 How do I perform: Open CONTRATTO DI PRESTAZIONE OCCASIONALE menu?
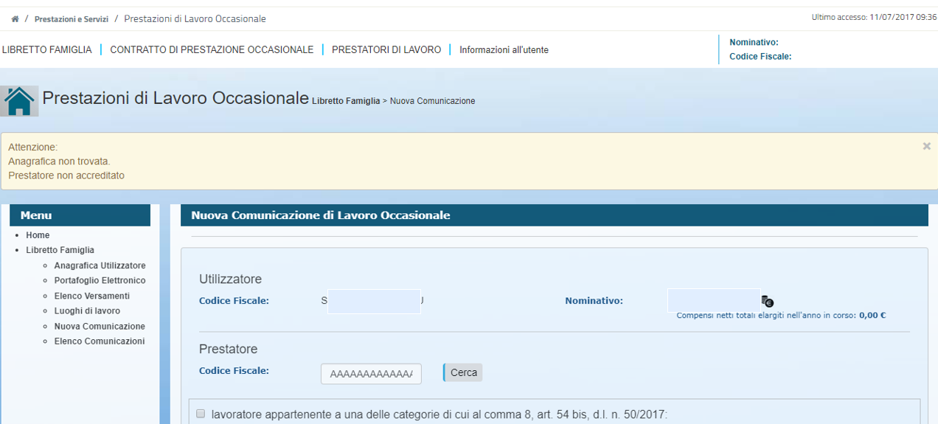[x=212, y=50]
